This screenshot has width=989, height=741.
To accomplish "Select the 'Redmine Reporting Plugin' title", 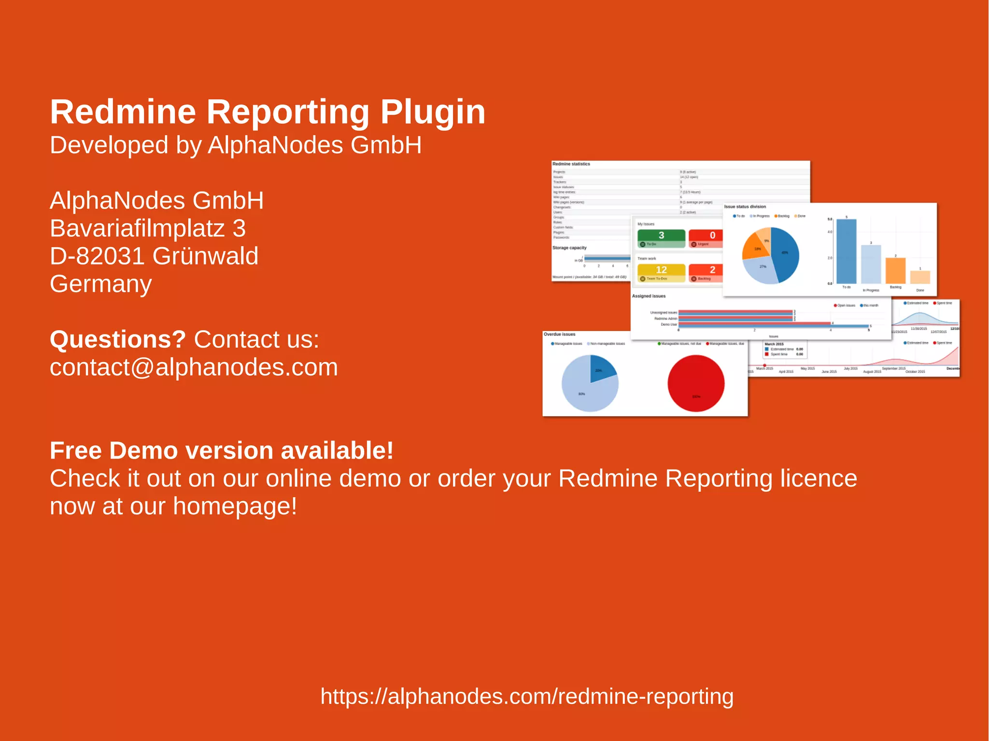I will pyautogui.click(x=268, y=112).
